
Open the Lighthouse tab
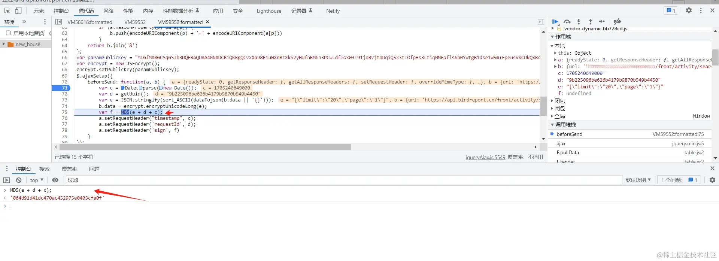[269, 11]
